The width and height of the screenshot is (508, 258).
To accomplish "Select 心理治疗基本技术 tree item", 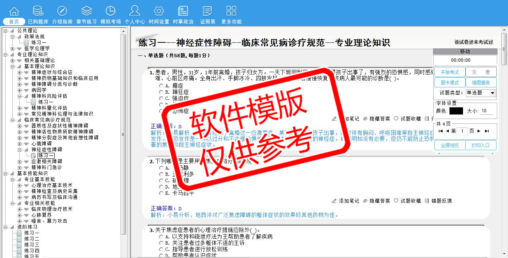I will [x=52, y=185].
